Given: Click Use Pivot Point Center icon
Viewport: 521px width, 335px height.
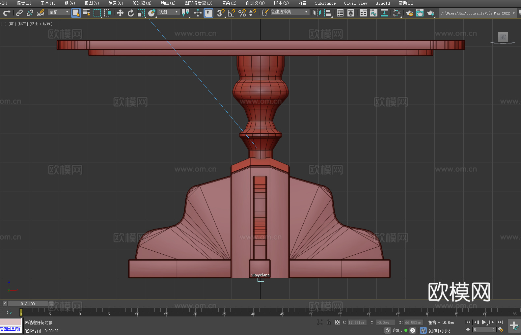Looking at the screenshot, I should (185, 13).
